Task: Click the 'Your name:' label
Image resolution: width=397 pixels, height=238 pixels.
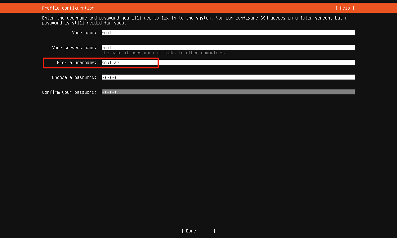Action: pos(84,33)
